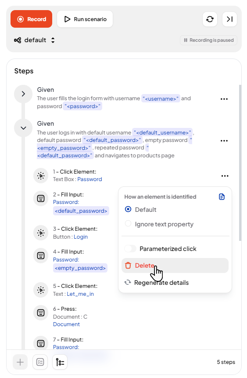This screenshot has height=378, width=247.
Task: Click the tree view icon in bottom bar
Action: (60, 362)
